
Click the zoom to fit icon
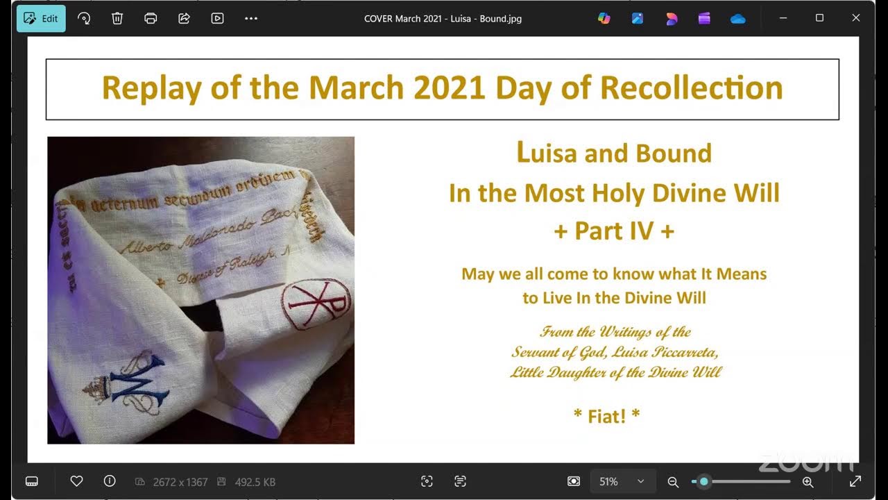(x=574, y=481)
